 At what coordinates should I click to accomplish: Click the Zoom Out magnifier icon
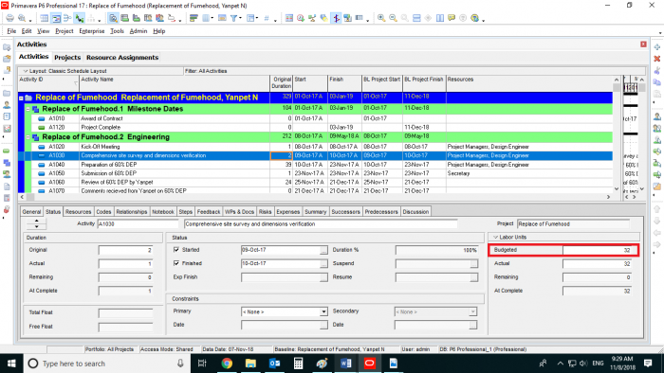(x=393, y=18)
